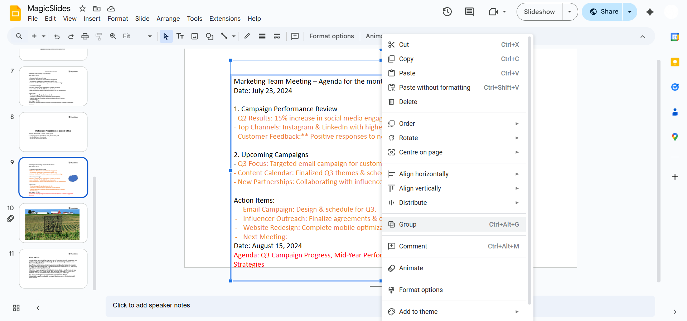Viewport: 687px width, 321px height.
Task: Click the Gemini sparkle icon
Action: [x=650, y=12]
